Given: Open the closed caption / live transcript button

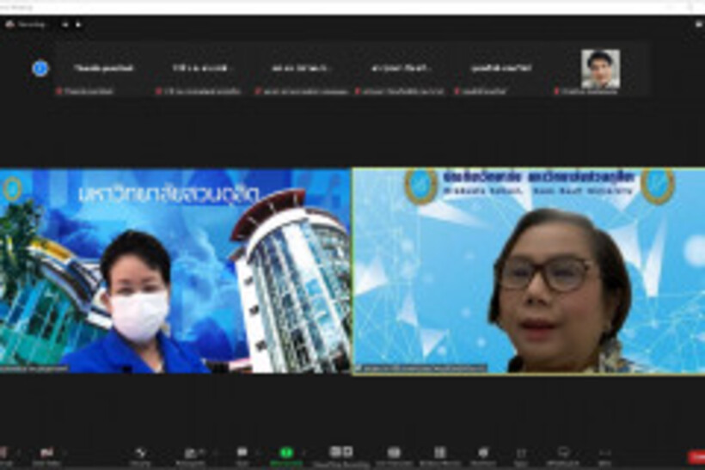Looking at the screenshot, I should coord(394,455).
